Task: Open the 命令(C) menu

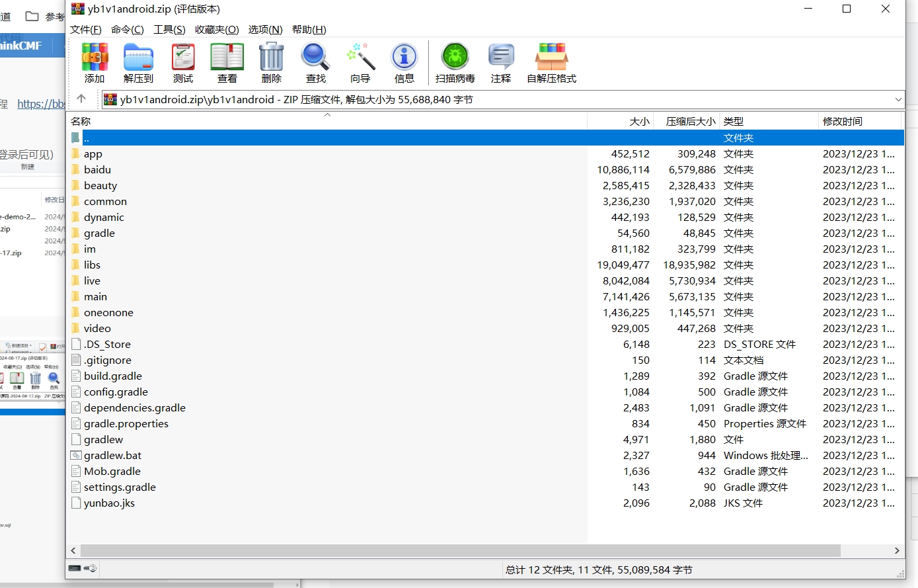Action: tap(128, 30)
